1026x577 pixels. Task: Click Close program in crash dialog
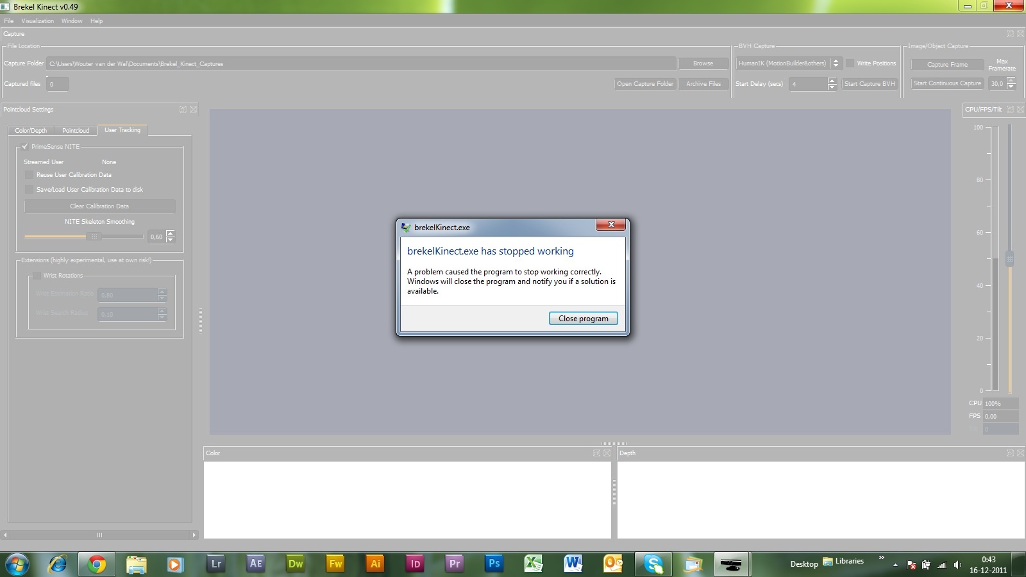[x=583, y=319]
